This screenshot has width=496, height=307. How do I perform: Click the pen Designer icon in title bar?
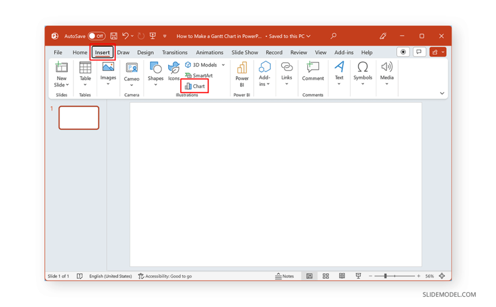[383, 36]
